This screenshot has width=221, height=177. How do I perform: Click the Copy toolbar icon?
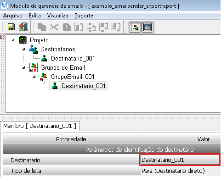[x=42, y=27]
